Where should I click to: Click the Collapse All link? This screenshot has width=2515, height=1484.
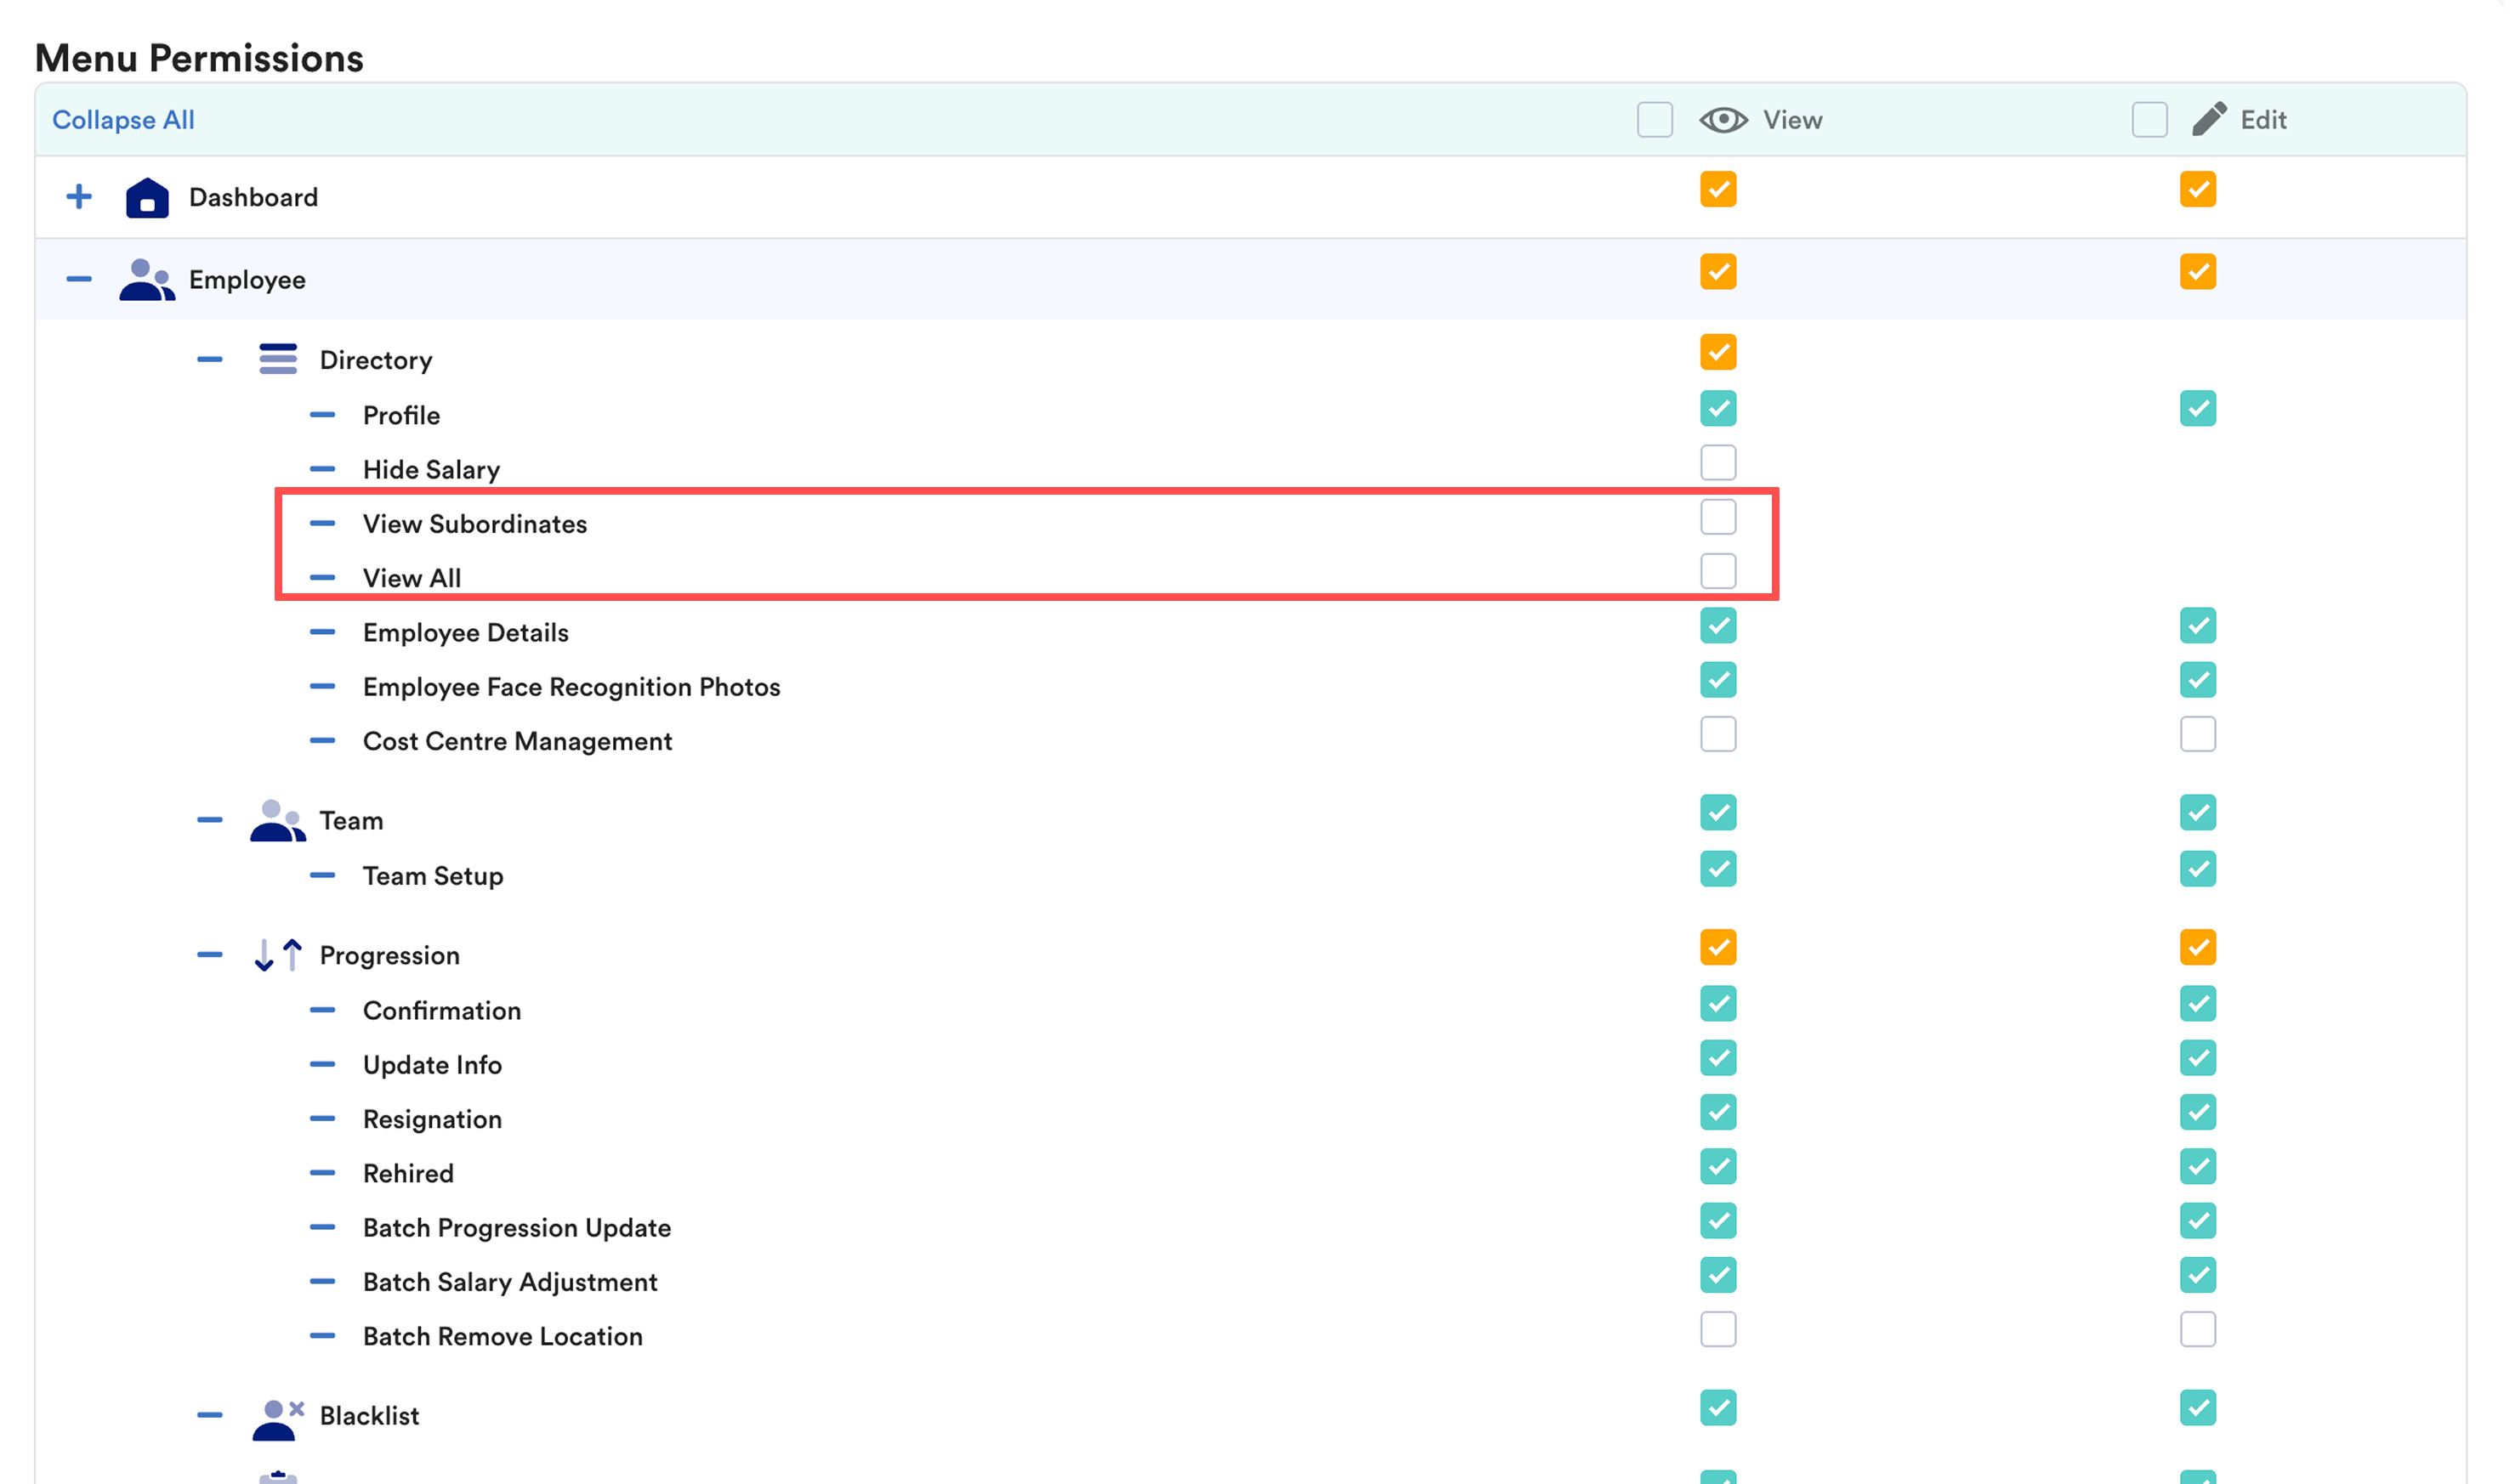click(x=123, y=120)
